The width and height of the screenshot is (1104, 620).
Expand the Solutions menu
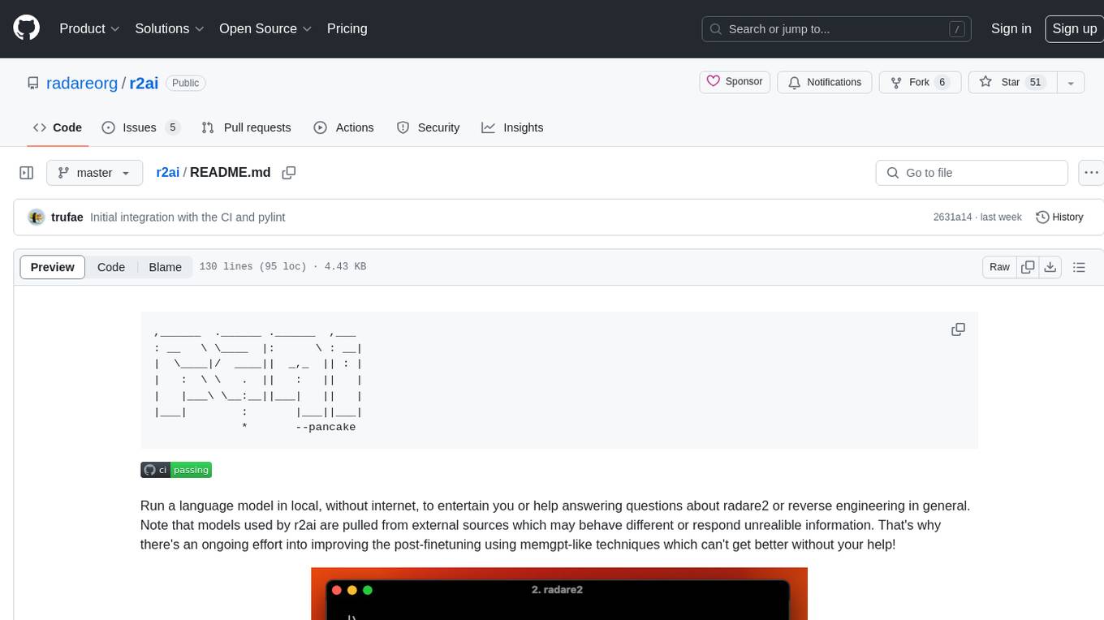click(x=170, y=28)
